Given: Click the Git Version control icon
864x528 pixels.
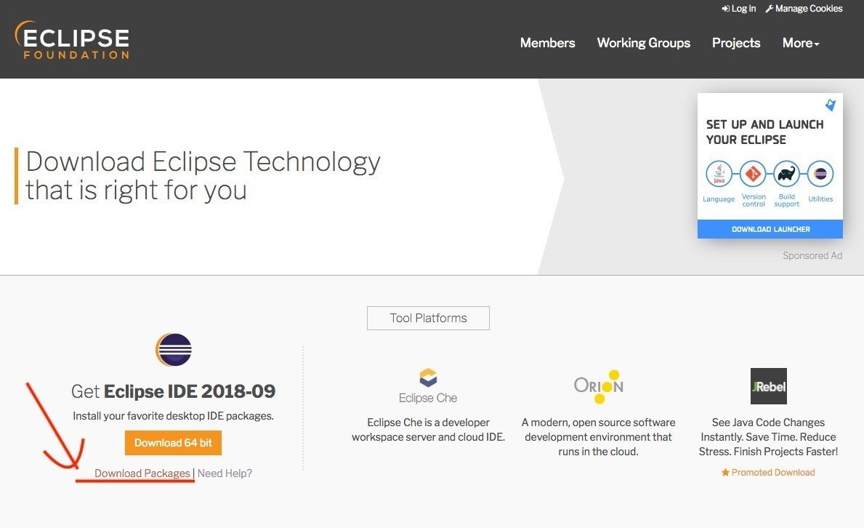Looking at the screenshot, I should pos(754,175).
